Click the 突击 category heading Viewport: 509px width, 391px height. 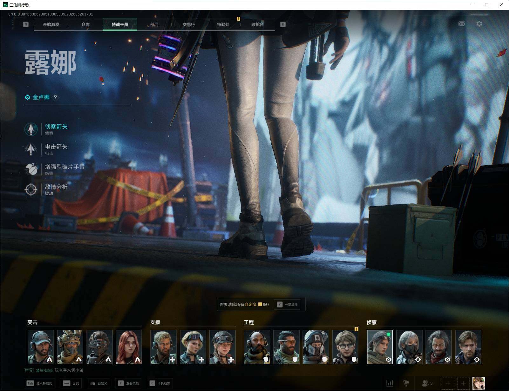pyautogui.click(x=32, y=322)
